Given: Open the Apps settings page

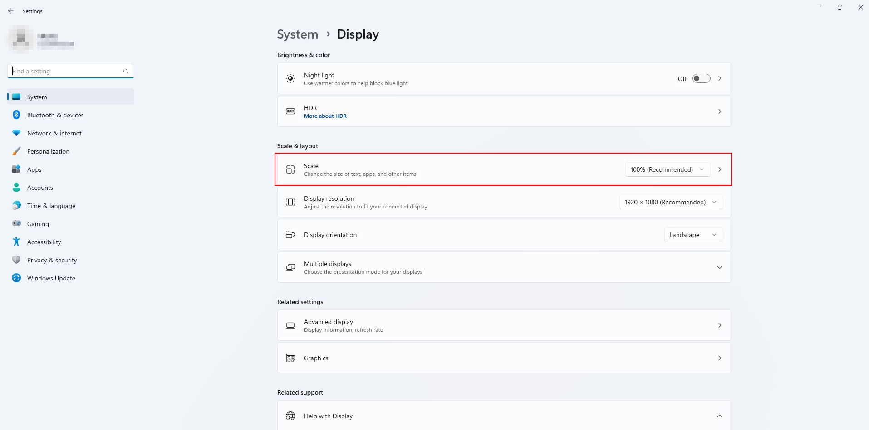Looking at the screenshot, I should tap(71, 169).
